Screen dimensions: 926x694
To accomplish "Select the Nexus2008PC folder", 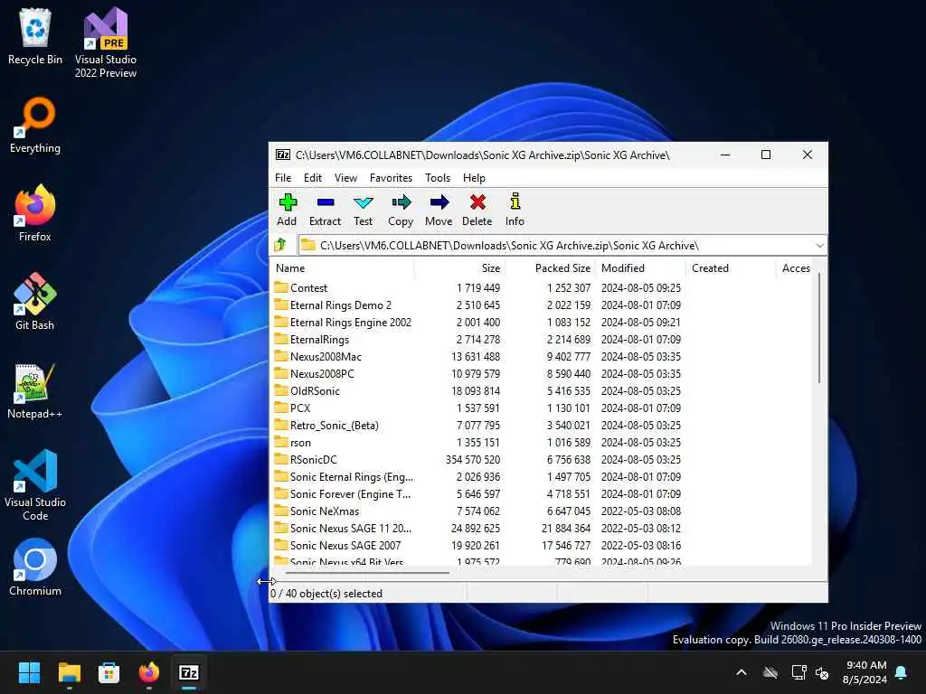I will (314, 373).
